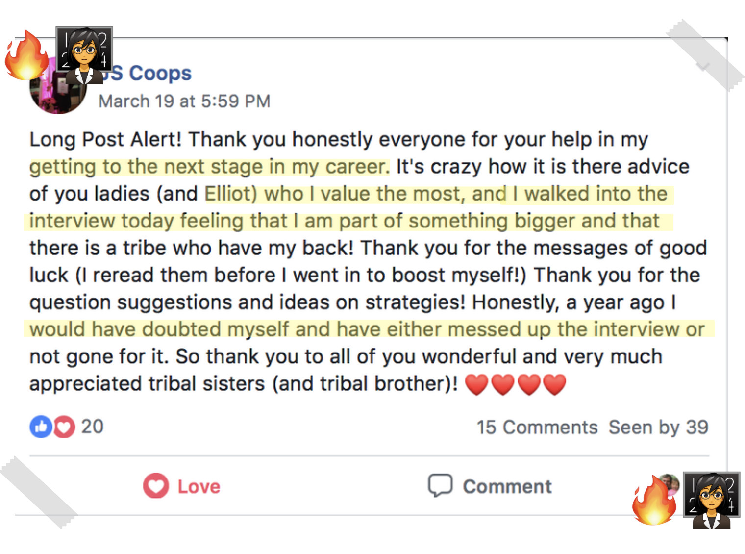Open the March 19 at 5:59 PM timestamp
745x554 pixels.
[184, 101]
